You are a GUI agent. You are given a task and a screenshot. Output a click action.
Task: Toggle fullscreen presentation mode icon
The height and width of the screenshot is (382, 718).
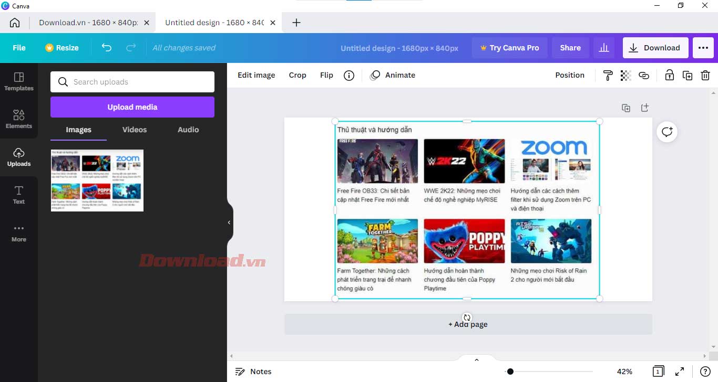[680, 372]
